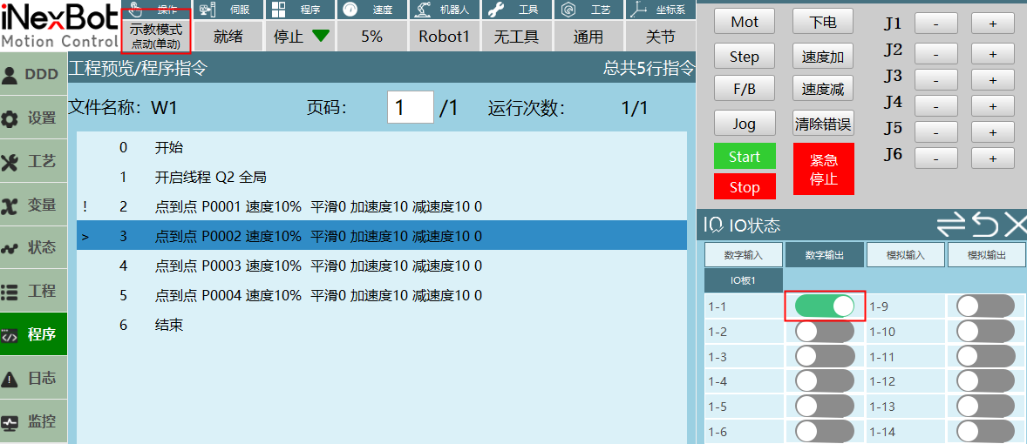
Task: Click the Mot button
Action: 745,22
